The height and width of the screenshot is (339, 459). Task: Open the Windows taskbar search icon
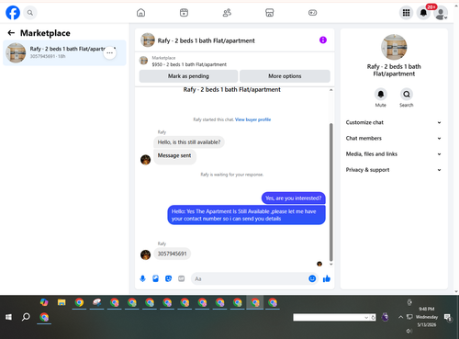pyautogui.click(x=26, y=317)
